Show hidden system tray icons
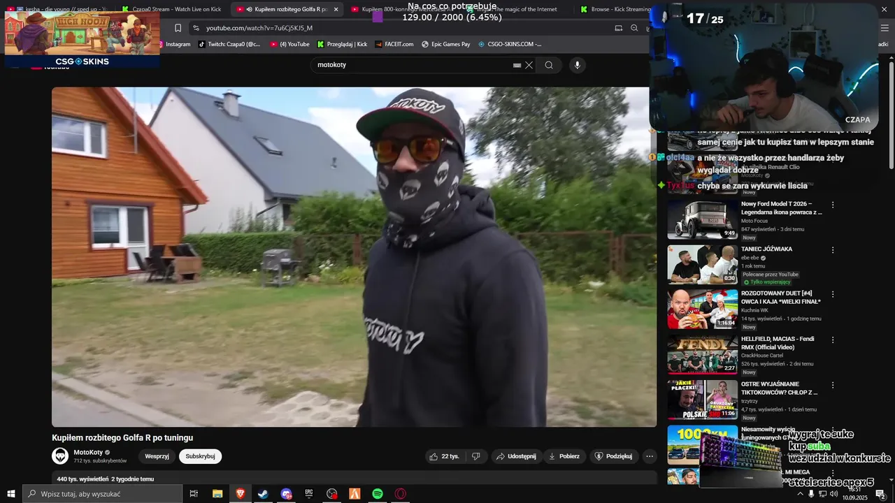 point(800,494)
